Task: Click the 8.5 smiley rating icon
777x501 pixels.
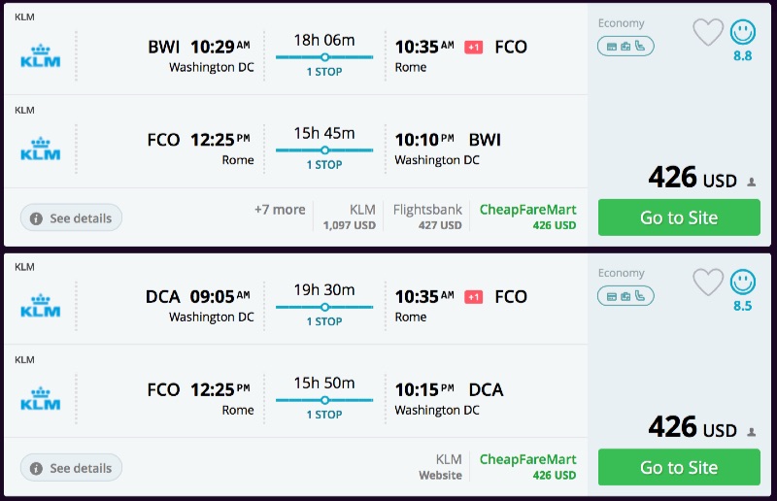Action: (x=743, y=283)
